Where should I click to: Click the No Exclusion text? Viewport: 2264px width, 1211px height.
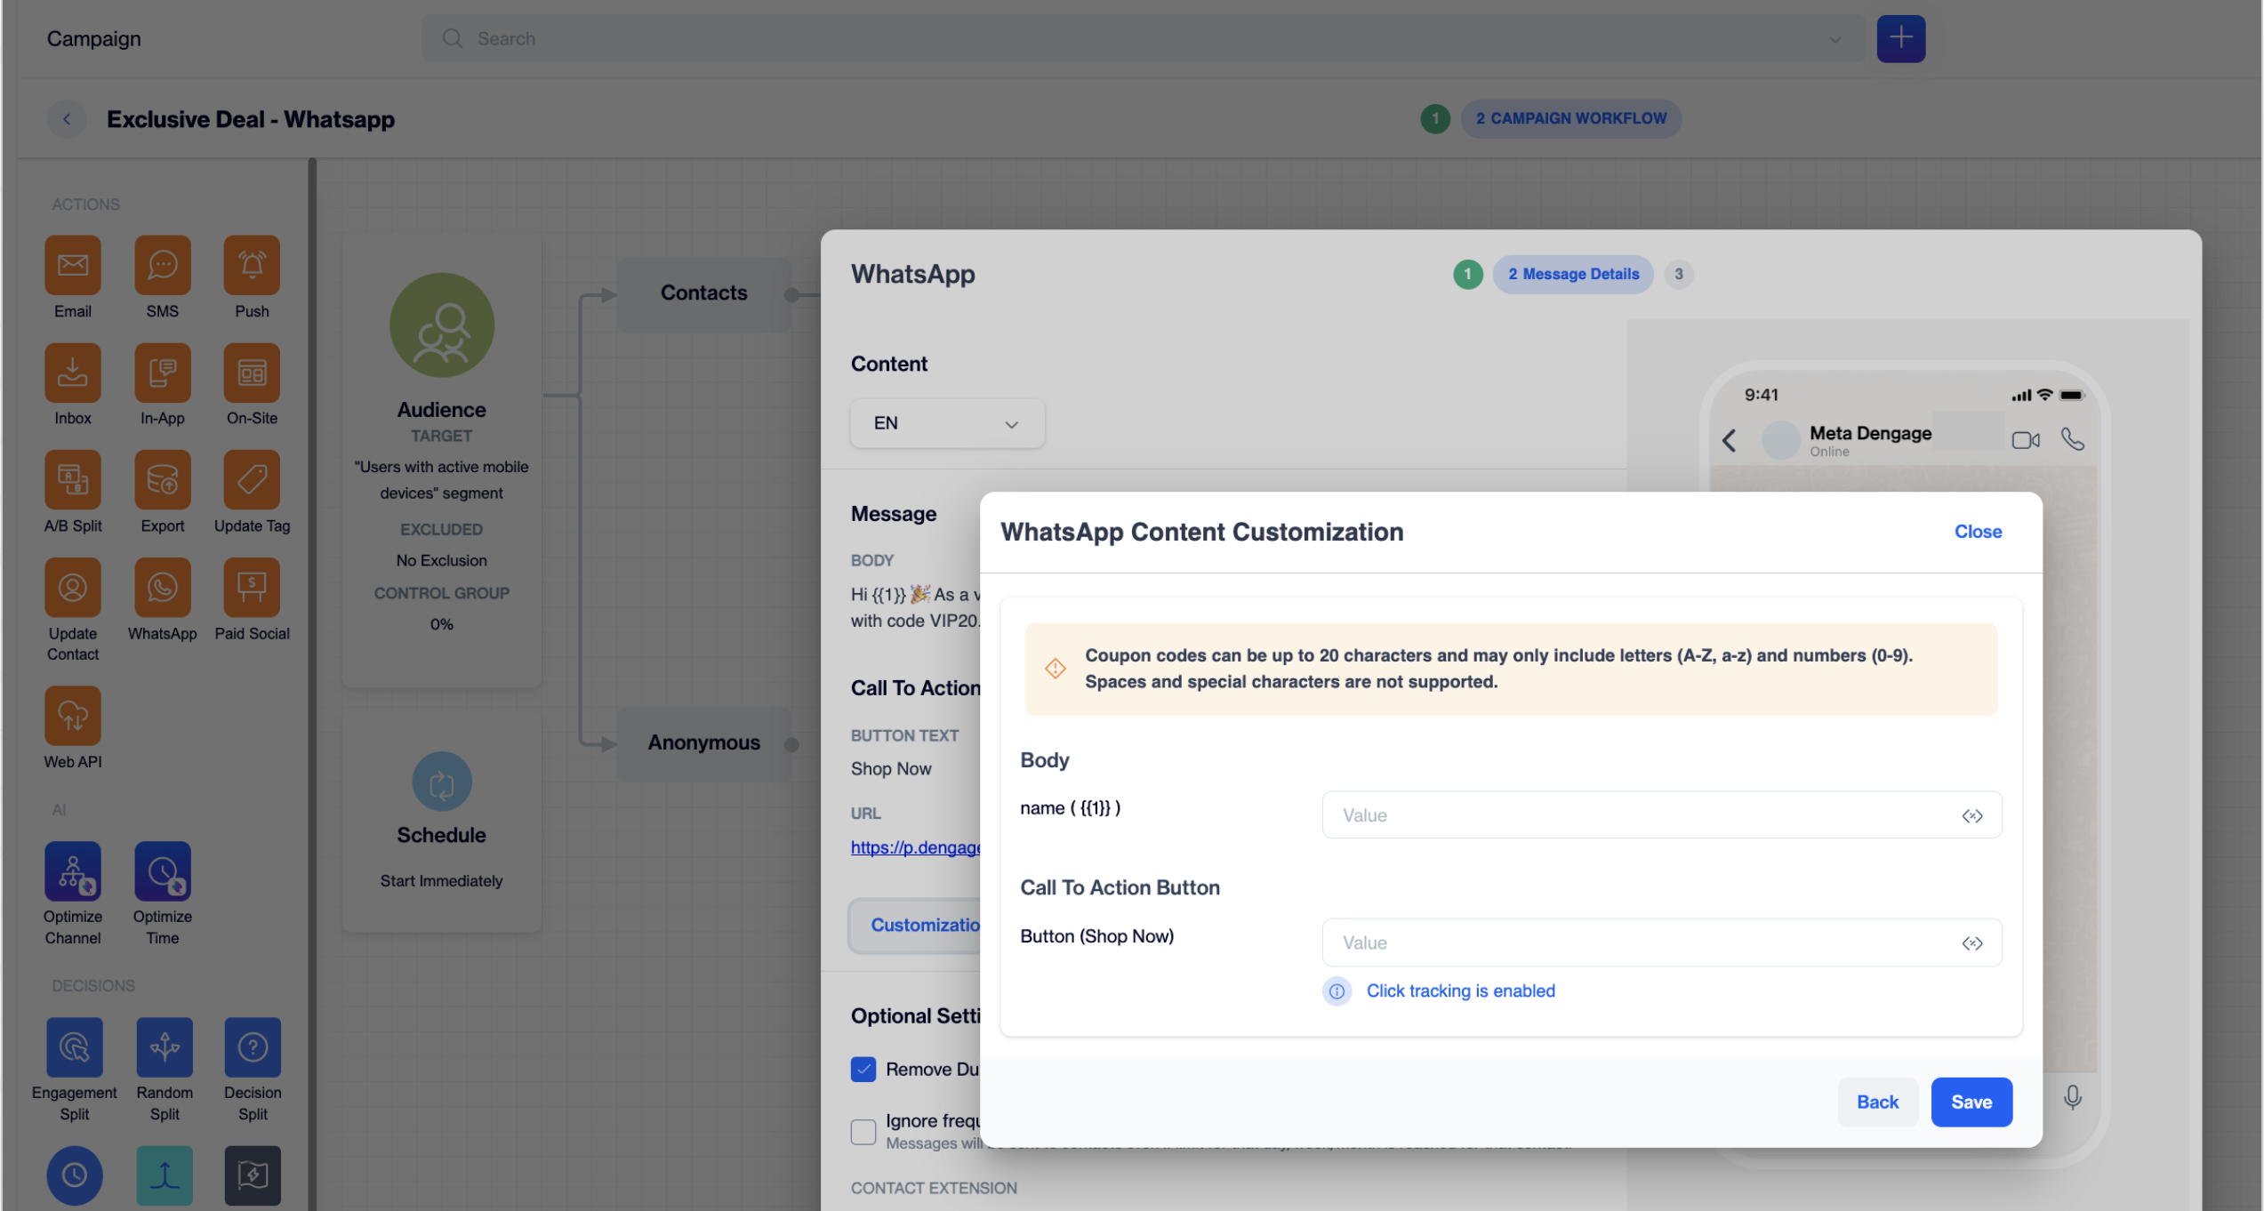coord(441,561)
